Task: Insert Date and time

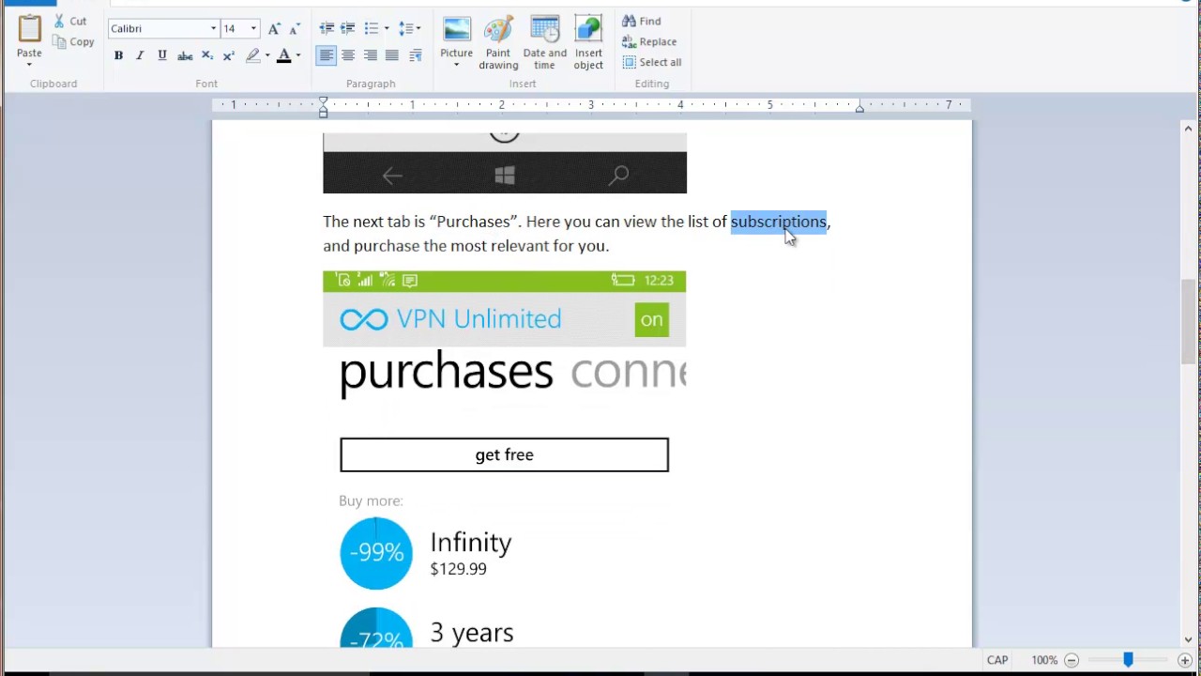Action: (x=545, y=42)
